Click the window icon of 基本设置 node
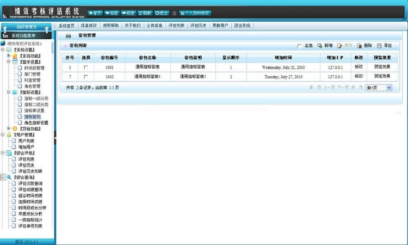Screen dimensions: 408x245 tap(15, 62)
